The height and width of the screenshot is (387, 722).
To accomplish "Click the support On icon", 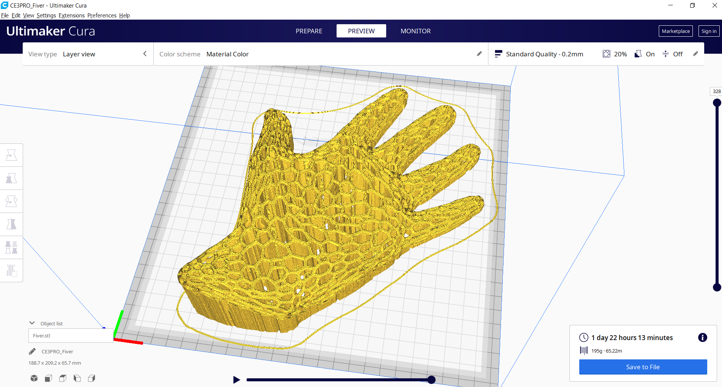I will (638, 54).
